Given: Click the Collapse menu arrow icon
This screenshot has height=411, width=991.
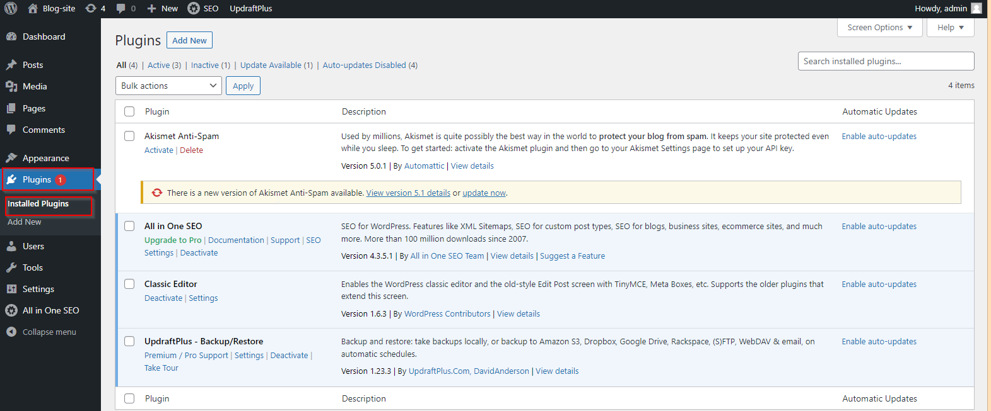Looking at the screenshot, I should coord(11,332).
